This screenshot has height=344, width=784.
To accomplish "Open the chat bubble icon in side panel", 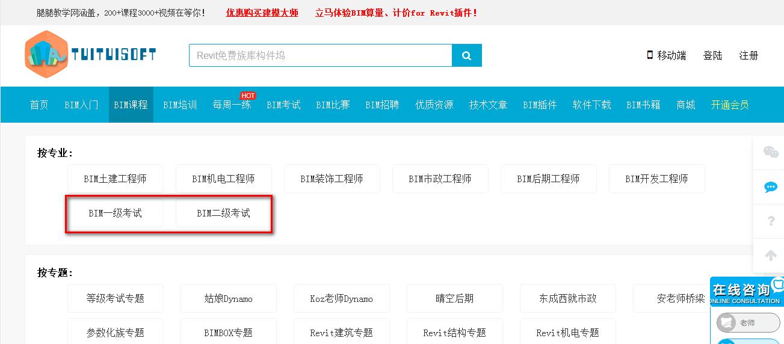I will (770, 187).
